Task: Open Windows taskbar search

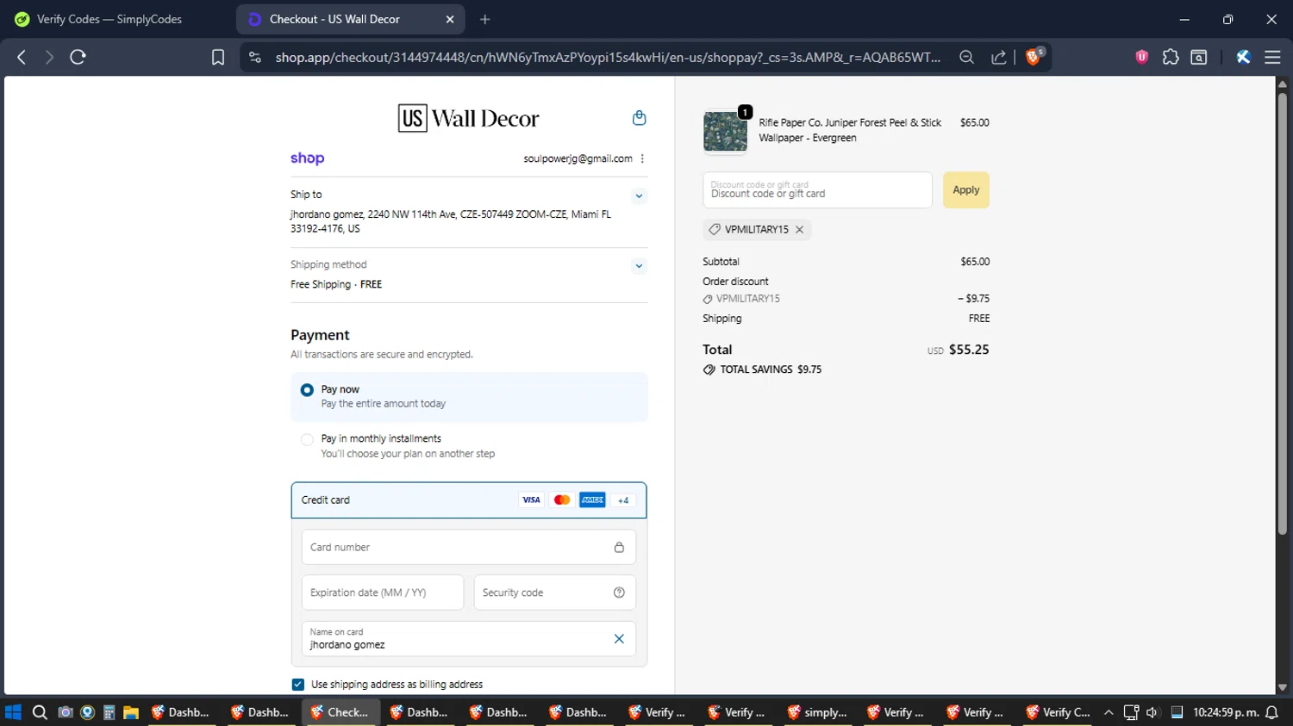Action: (x=39, y=712)
